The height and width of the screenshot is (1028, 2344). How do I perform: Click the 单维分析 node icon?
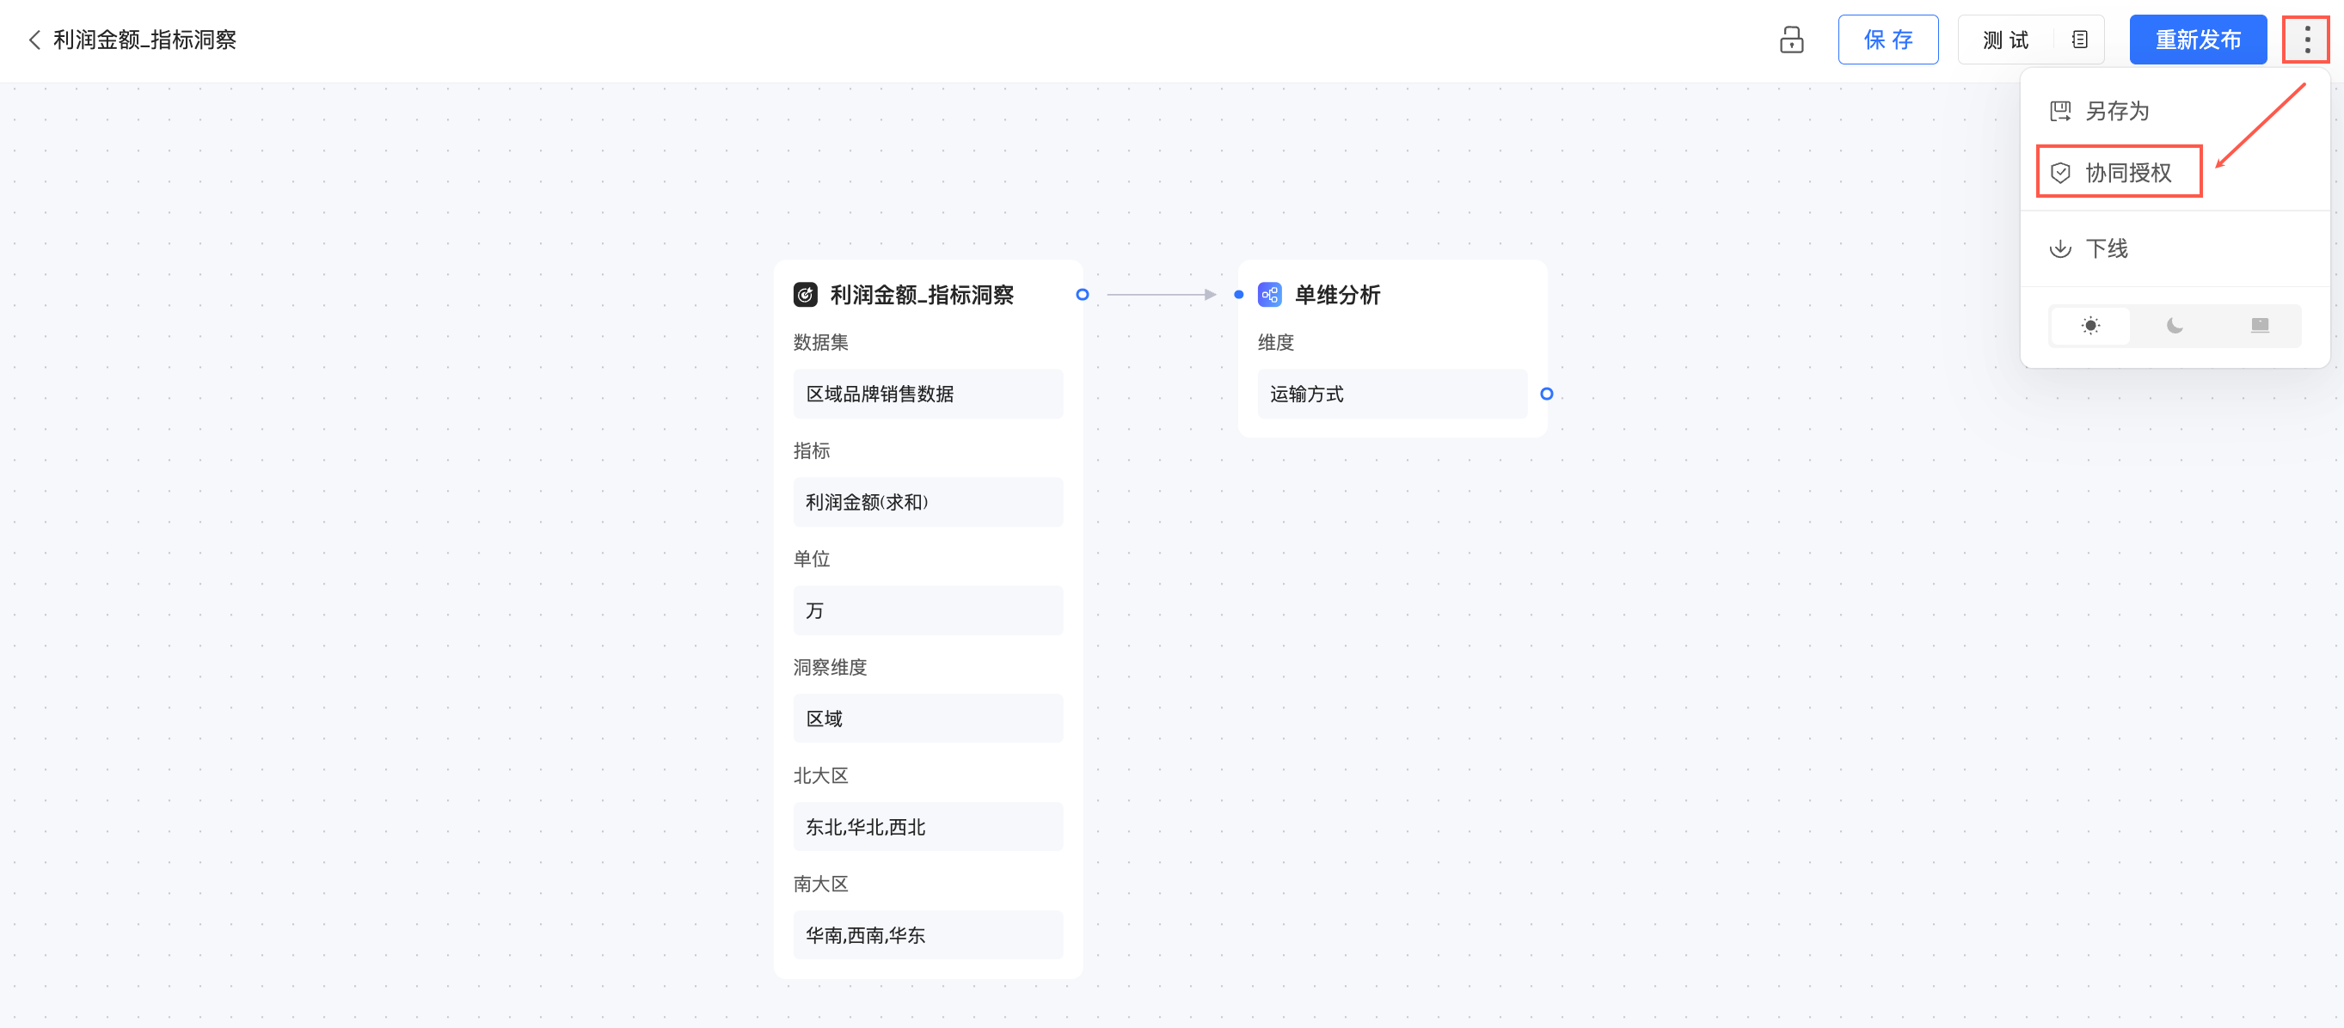1269,295
